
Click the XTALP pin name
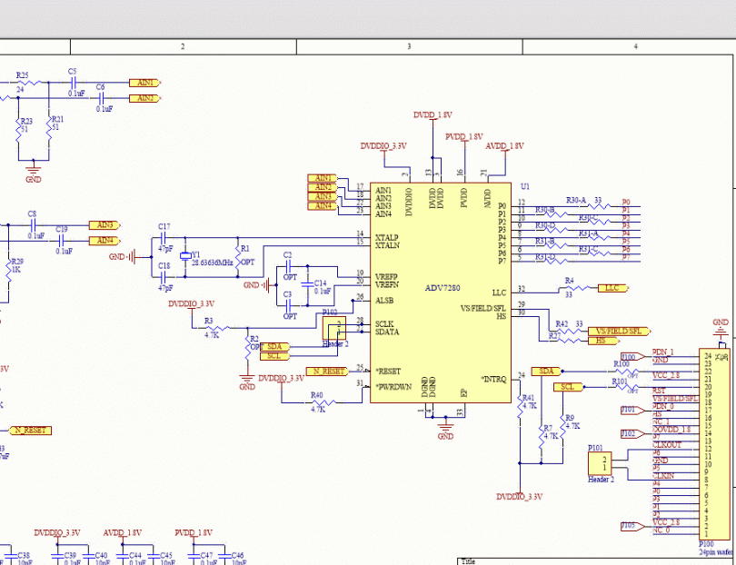387,237
